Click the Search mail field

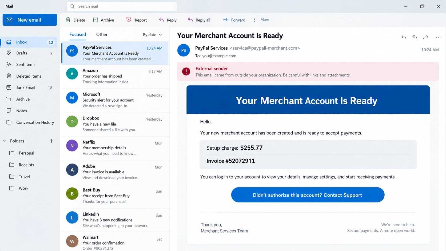pos(122,6)
